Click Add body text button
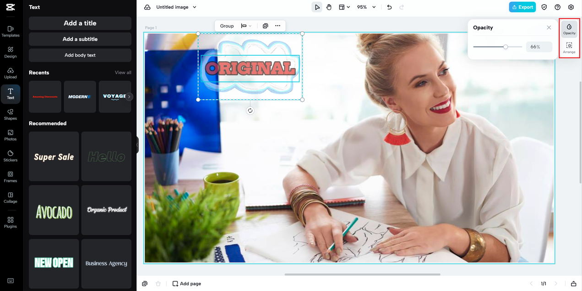 click(80, 55)
